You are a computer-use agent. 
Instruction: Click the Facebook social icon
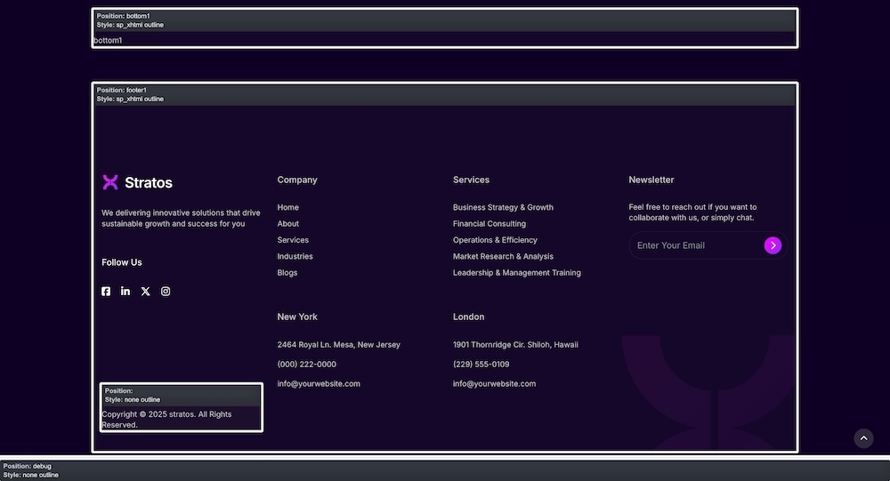coord(106,292)
